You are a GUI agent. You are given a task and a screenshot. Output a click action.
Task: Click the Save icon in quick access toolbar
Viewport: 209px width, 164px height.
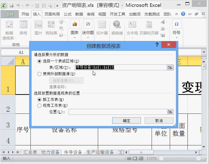tap(12, 6)
